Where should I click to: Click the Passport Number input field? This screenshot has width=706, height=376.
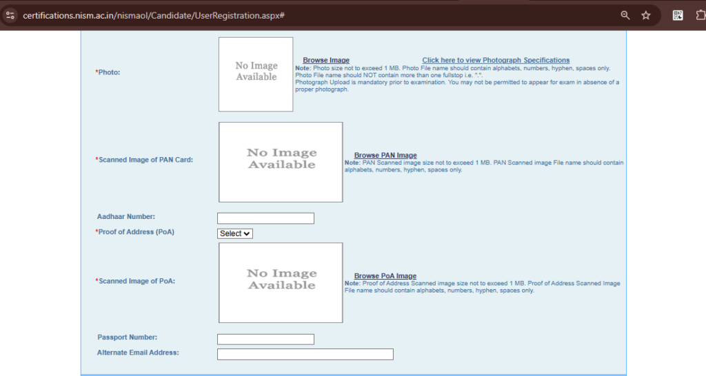(x=265, y=339)
